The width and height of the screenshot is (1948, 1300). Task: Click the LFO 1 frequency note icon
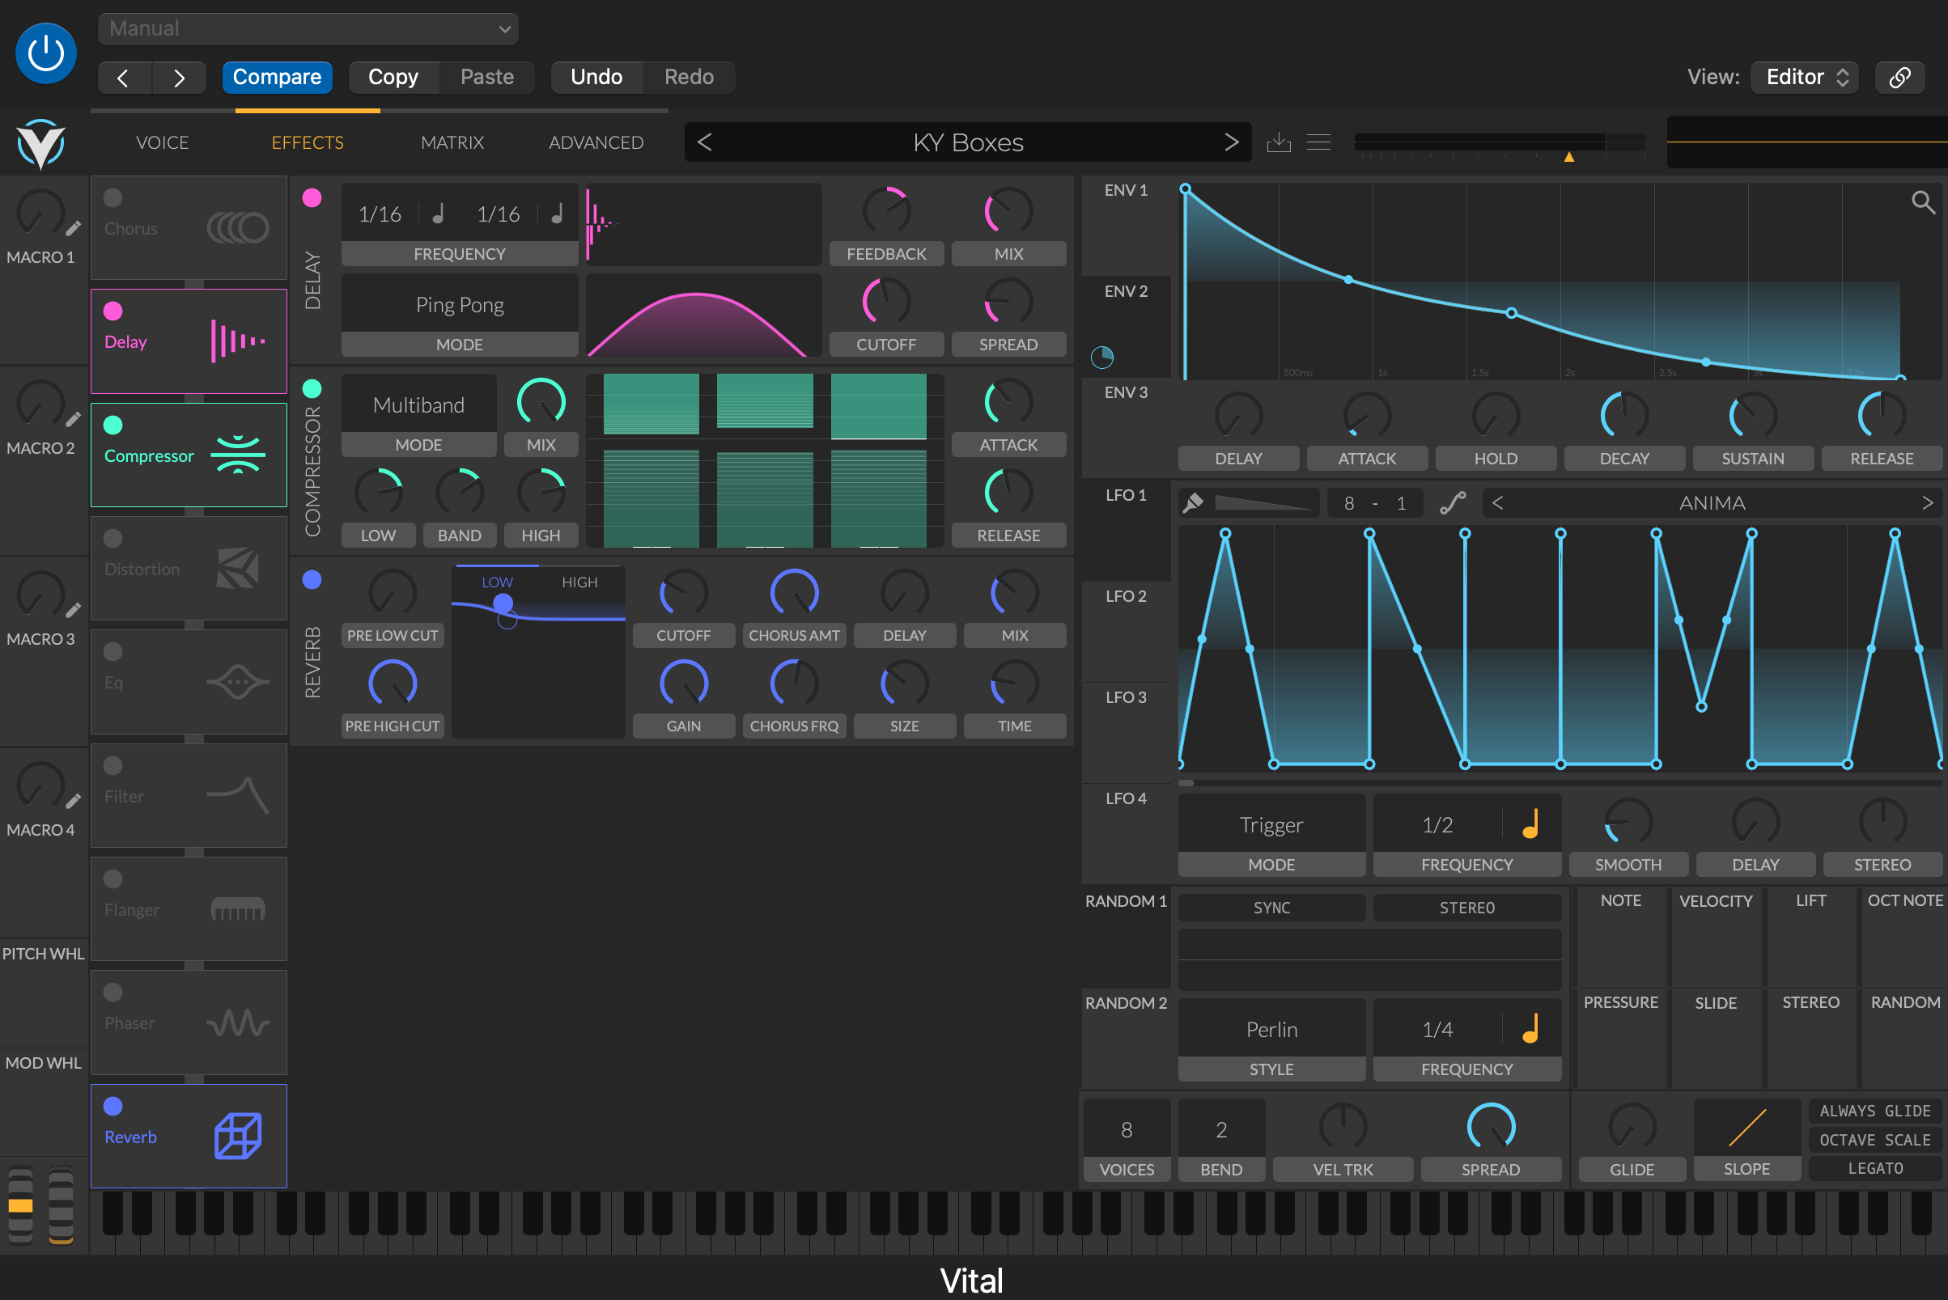coord(1531,824)
